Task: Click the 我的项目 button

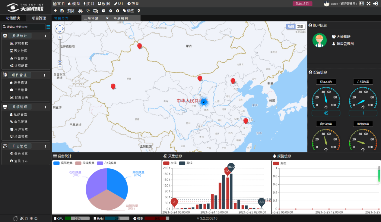Action: (x=302, y=4)
